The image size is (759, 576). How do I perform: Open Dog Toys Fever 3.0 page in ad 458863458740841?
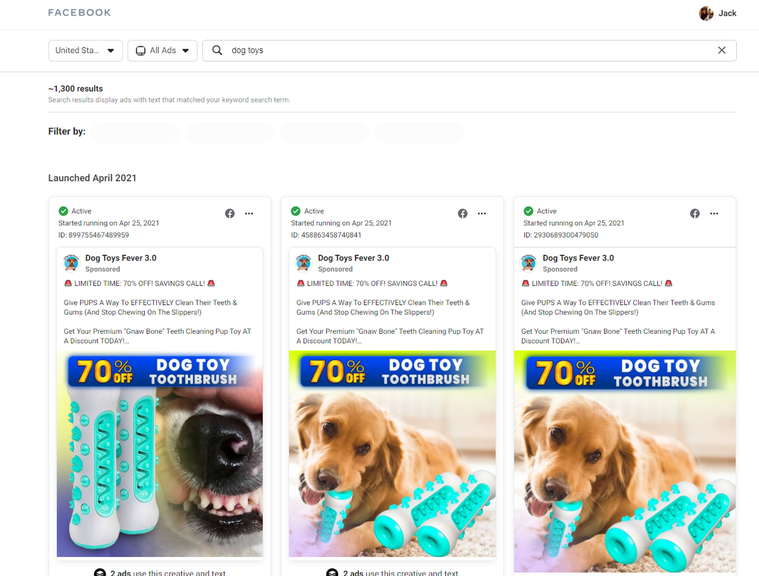click(x=354, y=258)
